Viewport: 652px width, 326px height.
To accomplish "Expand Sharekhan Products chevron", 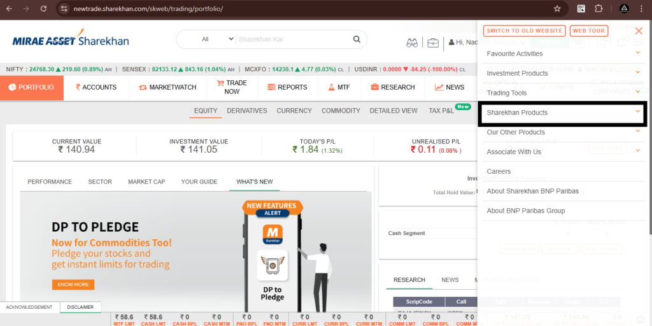I will coord(638,111).
